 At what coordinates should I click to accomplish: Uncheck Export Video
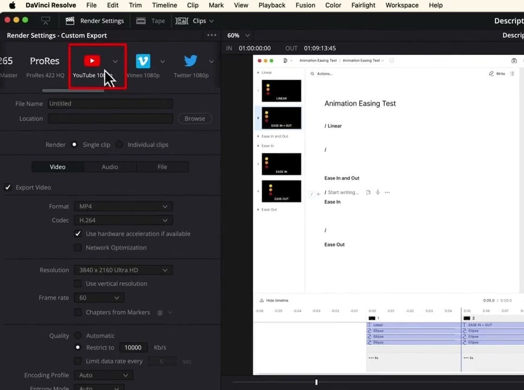point(8,187)
